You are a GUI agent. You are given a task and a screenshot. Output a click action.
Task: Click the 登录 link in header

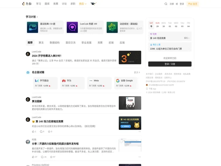182,4
